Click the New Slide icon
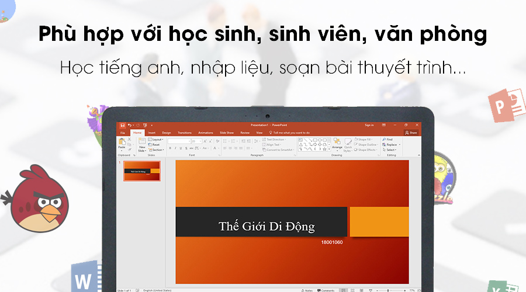The image size is (526, 292). (x=142, y=141)
